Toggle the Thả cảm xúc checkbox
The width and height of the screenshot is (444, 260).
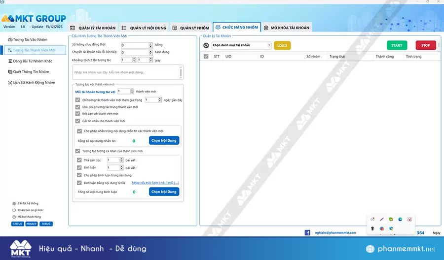79,160
